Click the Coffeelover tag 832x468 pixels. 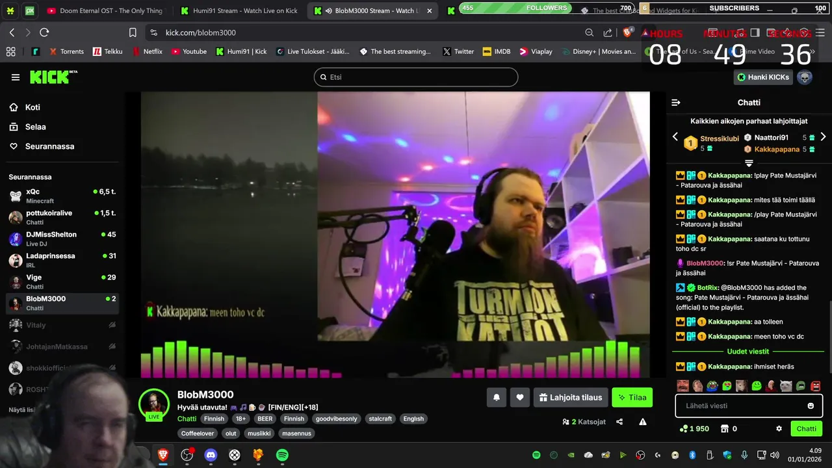(197, 434)
